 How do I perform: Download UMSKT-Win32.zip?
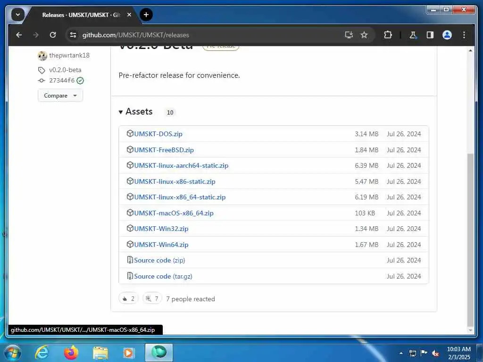(x=161, y=229)
